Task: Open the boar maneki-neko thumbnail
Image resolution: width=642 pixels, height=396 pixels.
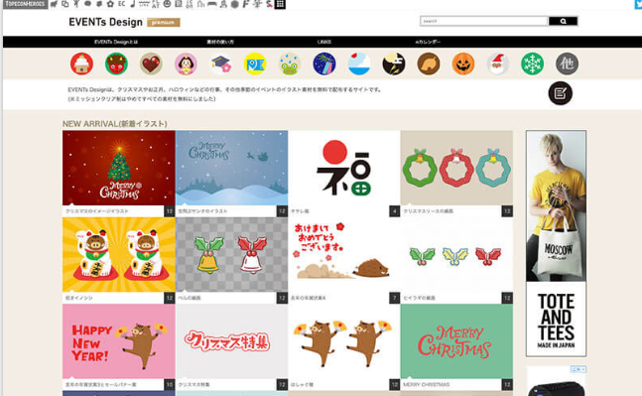Action: (x=119, y=255)
